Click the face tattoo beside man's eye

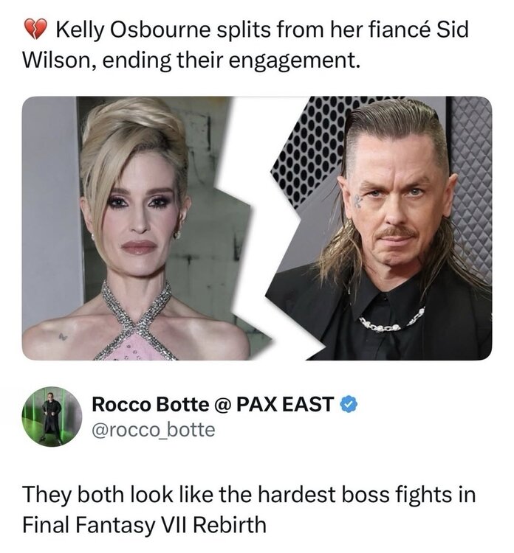pos(358,201)
